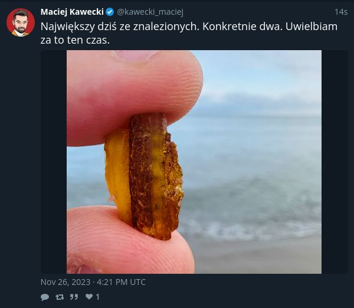354x308 pixels.
Task: Click the tweet text starting with Największy
Action: click(189, 33)
